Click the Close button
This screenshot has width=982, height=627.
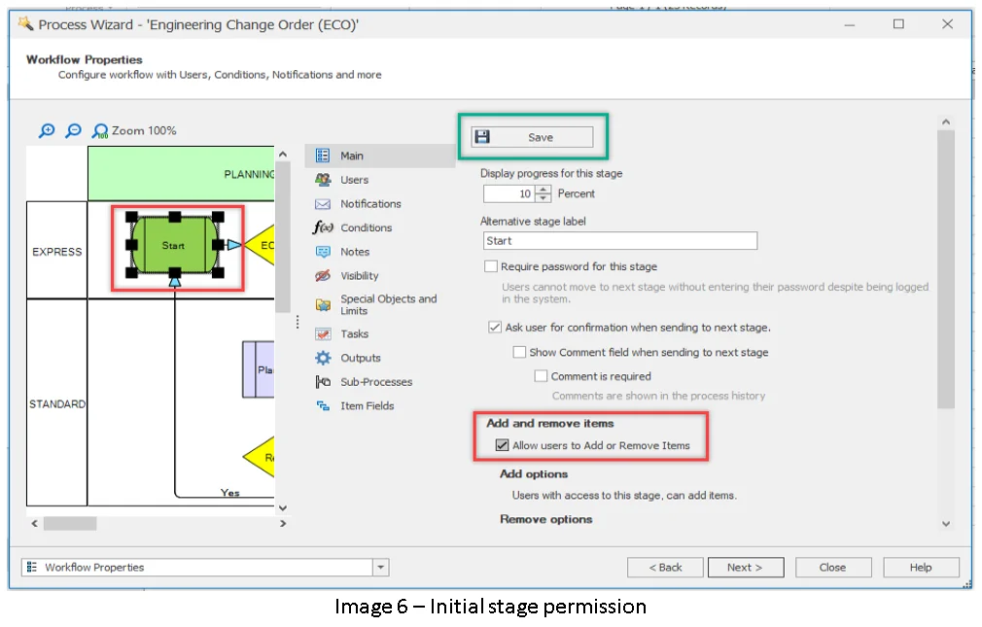click(833, 568)
